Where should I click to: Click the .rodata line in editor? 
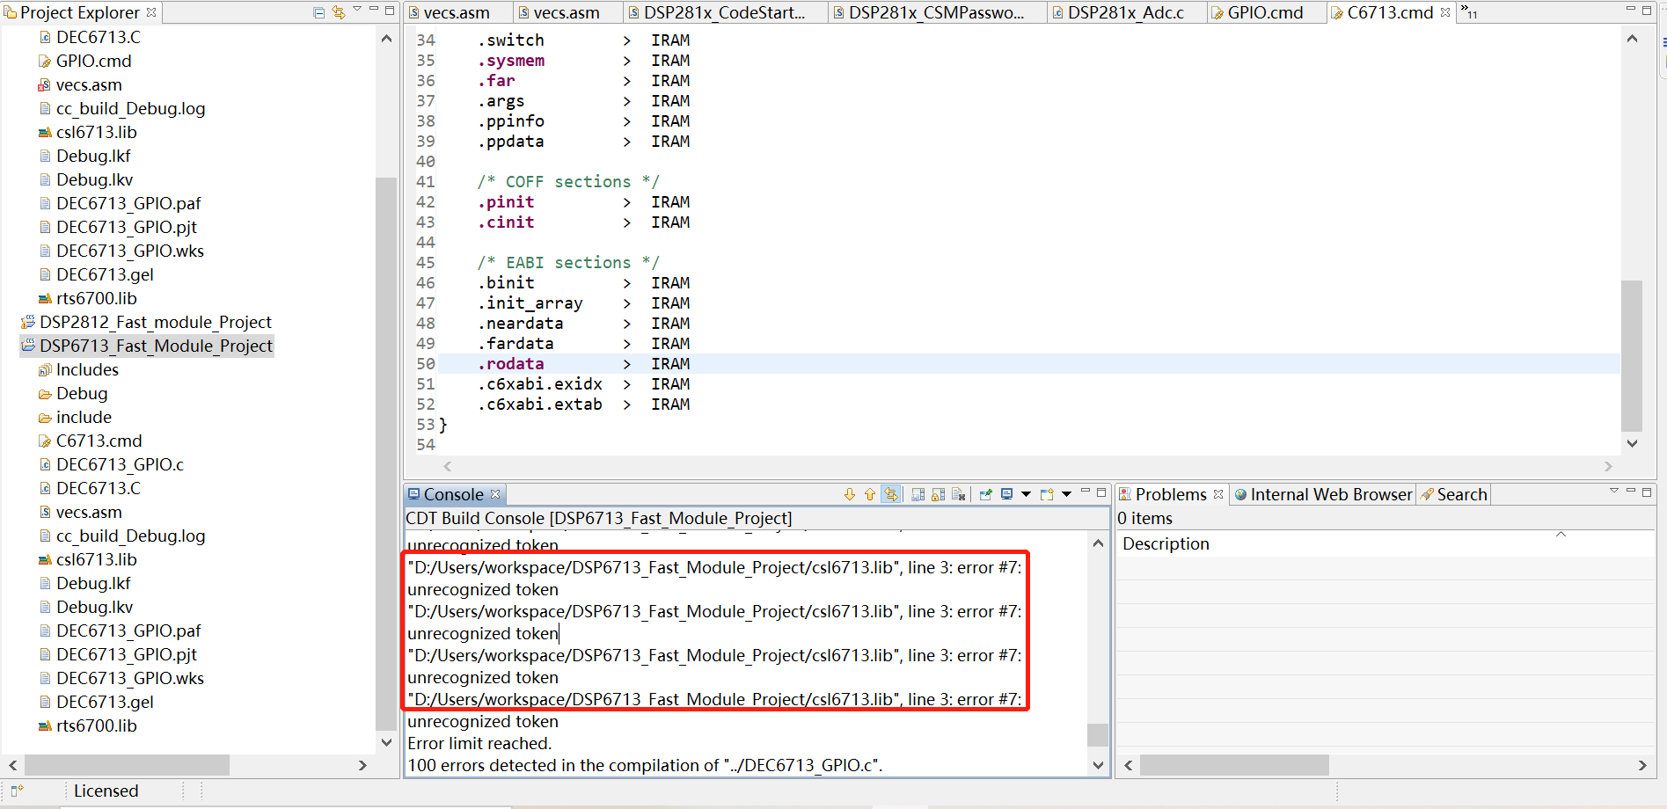(1029, 364)
